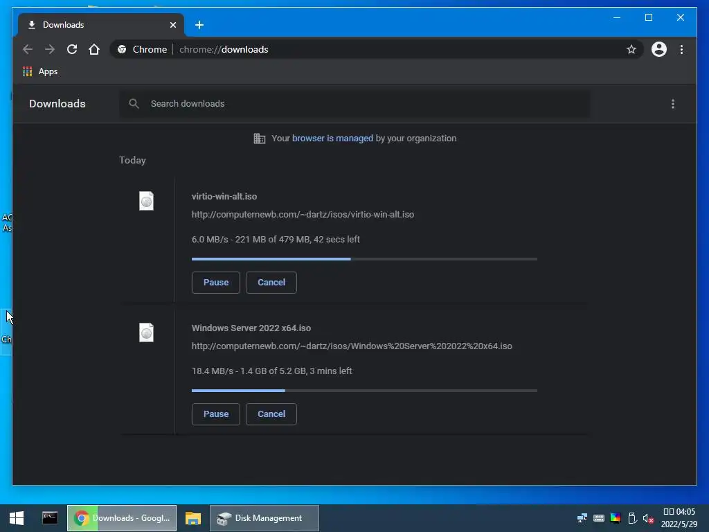This screenshot has width=709, height=532.
Task: Open the home page via house icon
Action: click(94, 49)
